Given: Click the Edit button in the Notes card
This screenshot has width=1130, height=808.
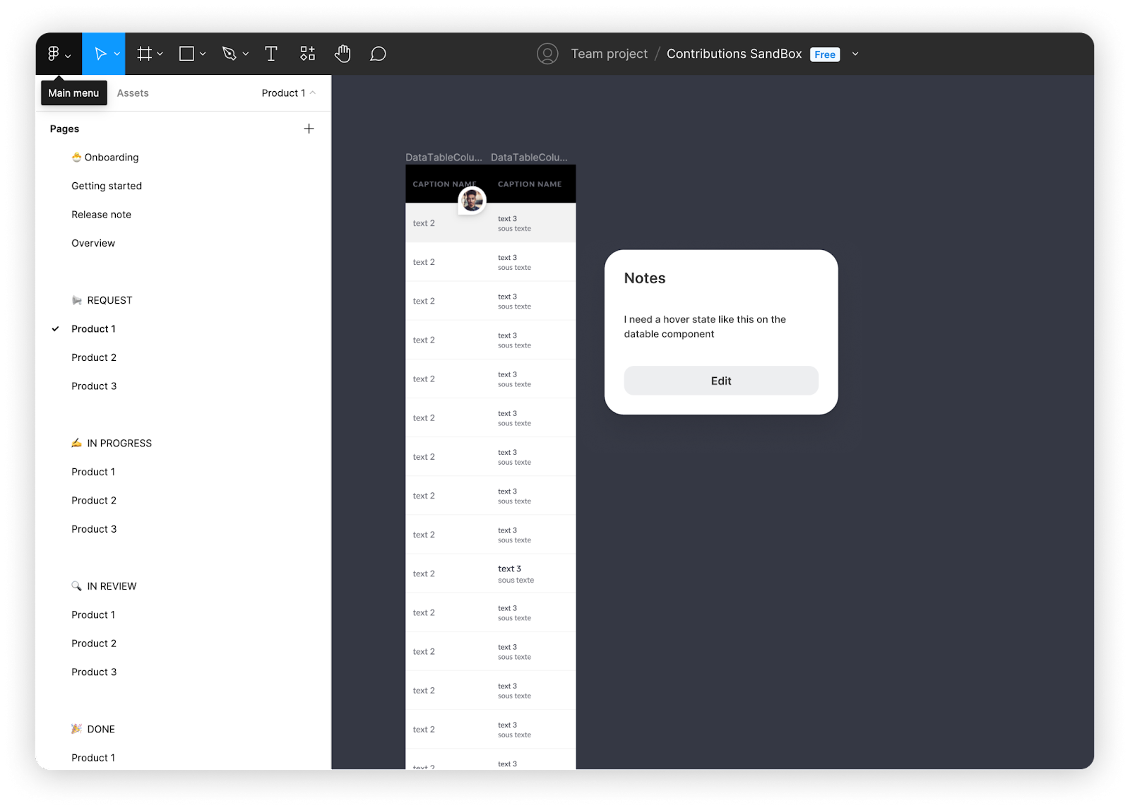Looking at the screenshot, I should [720, 381].
